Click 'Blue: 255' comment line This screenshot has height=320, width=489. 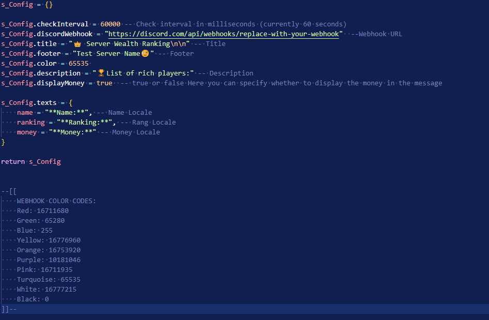click(x=35, y=231)
